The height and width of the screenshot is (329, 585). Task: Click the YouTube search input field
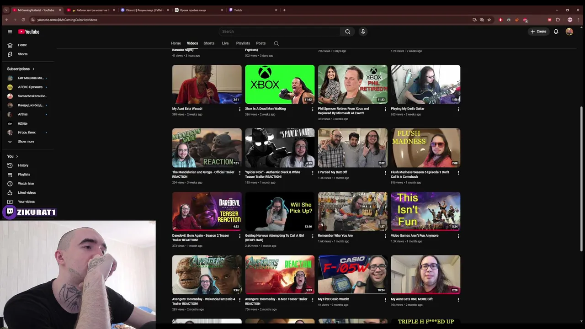(x=280, y=32)
